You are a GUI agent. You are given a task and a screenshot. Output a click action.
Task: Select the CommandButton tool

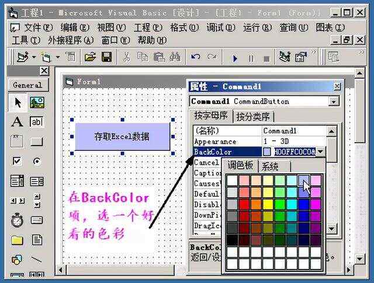coord(36,141)
